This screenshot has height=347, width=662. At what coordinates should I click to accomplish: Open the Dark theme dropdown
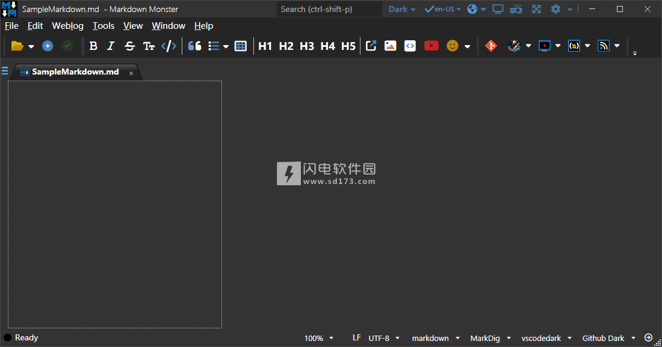click(401, 9)
